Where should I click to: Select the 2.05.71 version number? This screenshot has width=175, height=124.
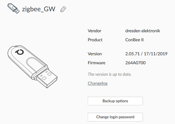pyautogui.click(x=132, y=54)
